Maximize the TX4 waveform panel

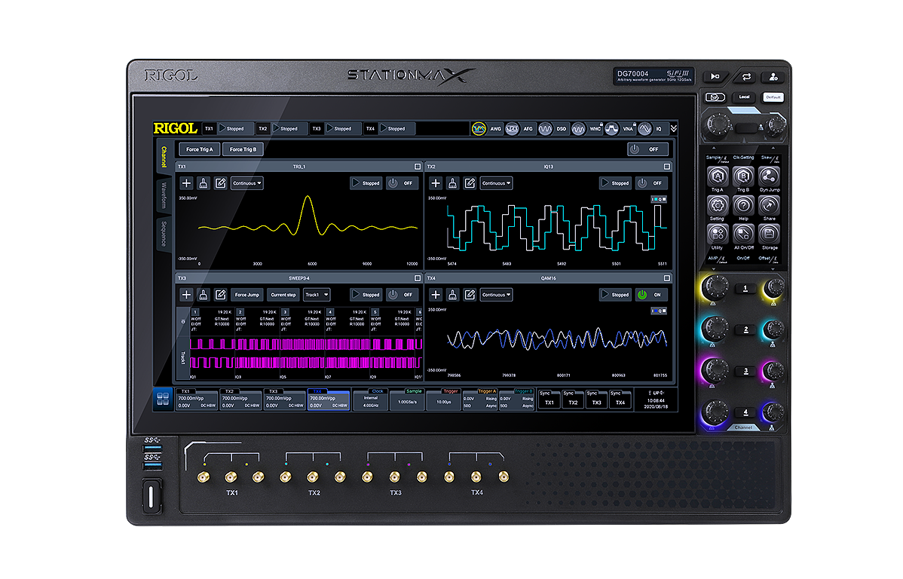[x=667, y=278]
